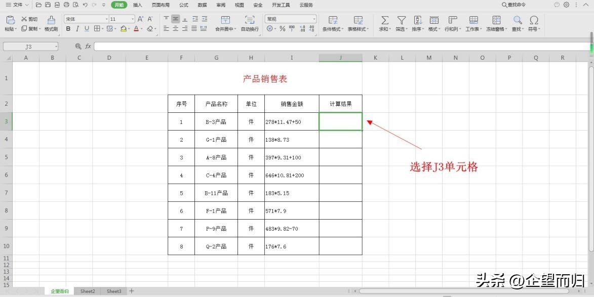This screenshot has height=297, width=594.
Task: Save the workbook using the save icon
Action: 48,5
